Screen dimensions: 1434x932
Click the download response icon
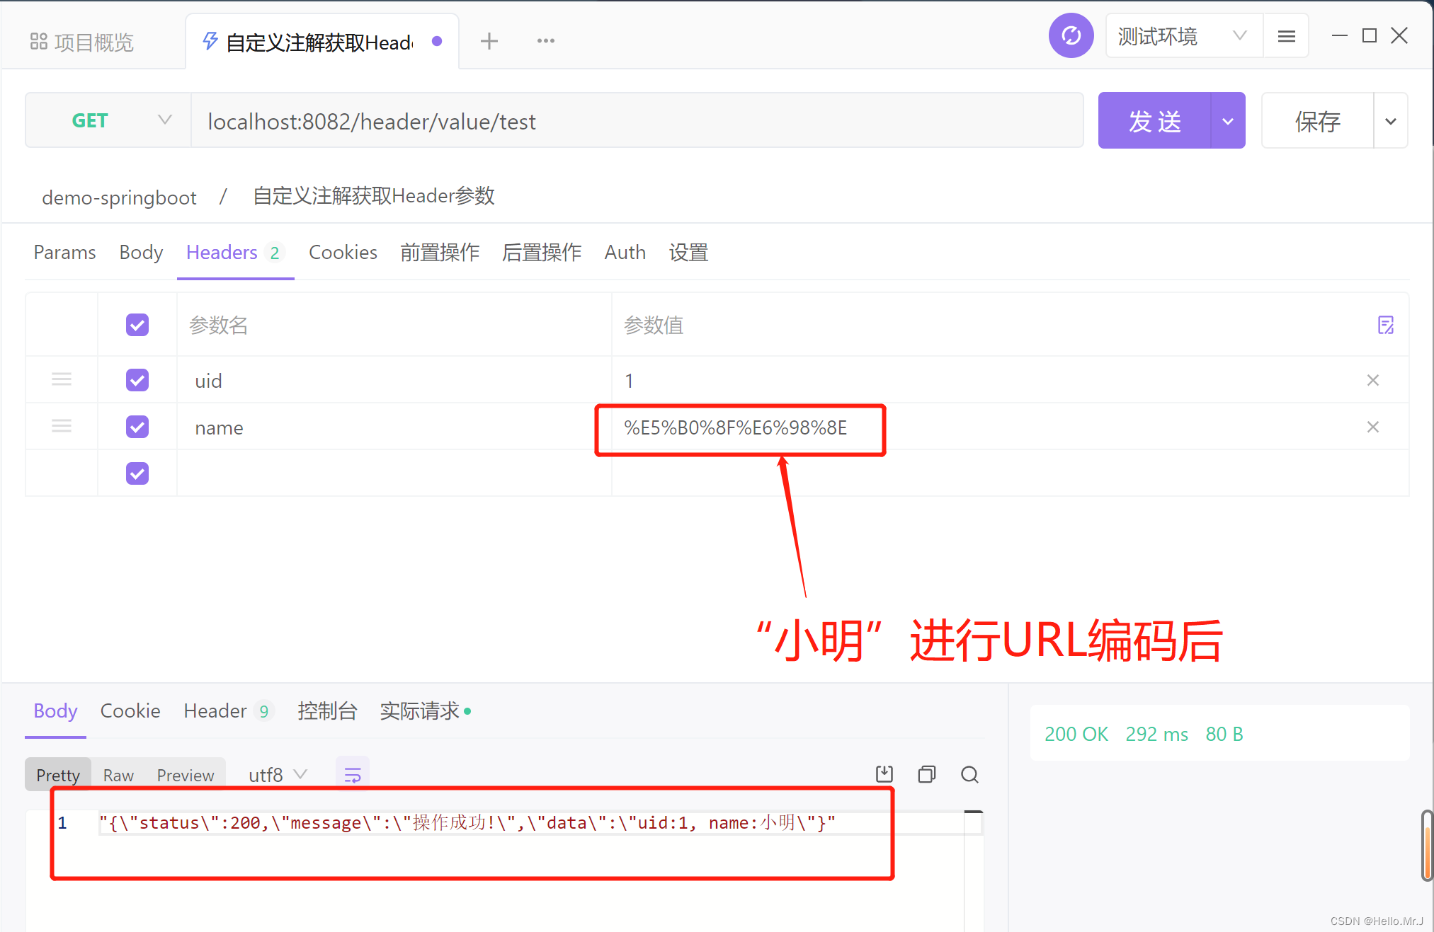(x=884, y=774)
